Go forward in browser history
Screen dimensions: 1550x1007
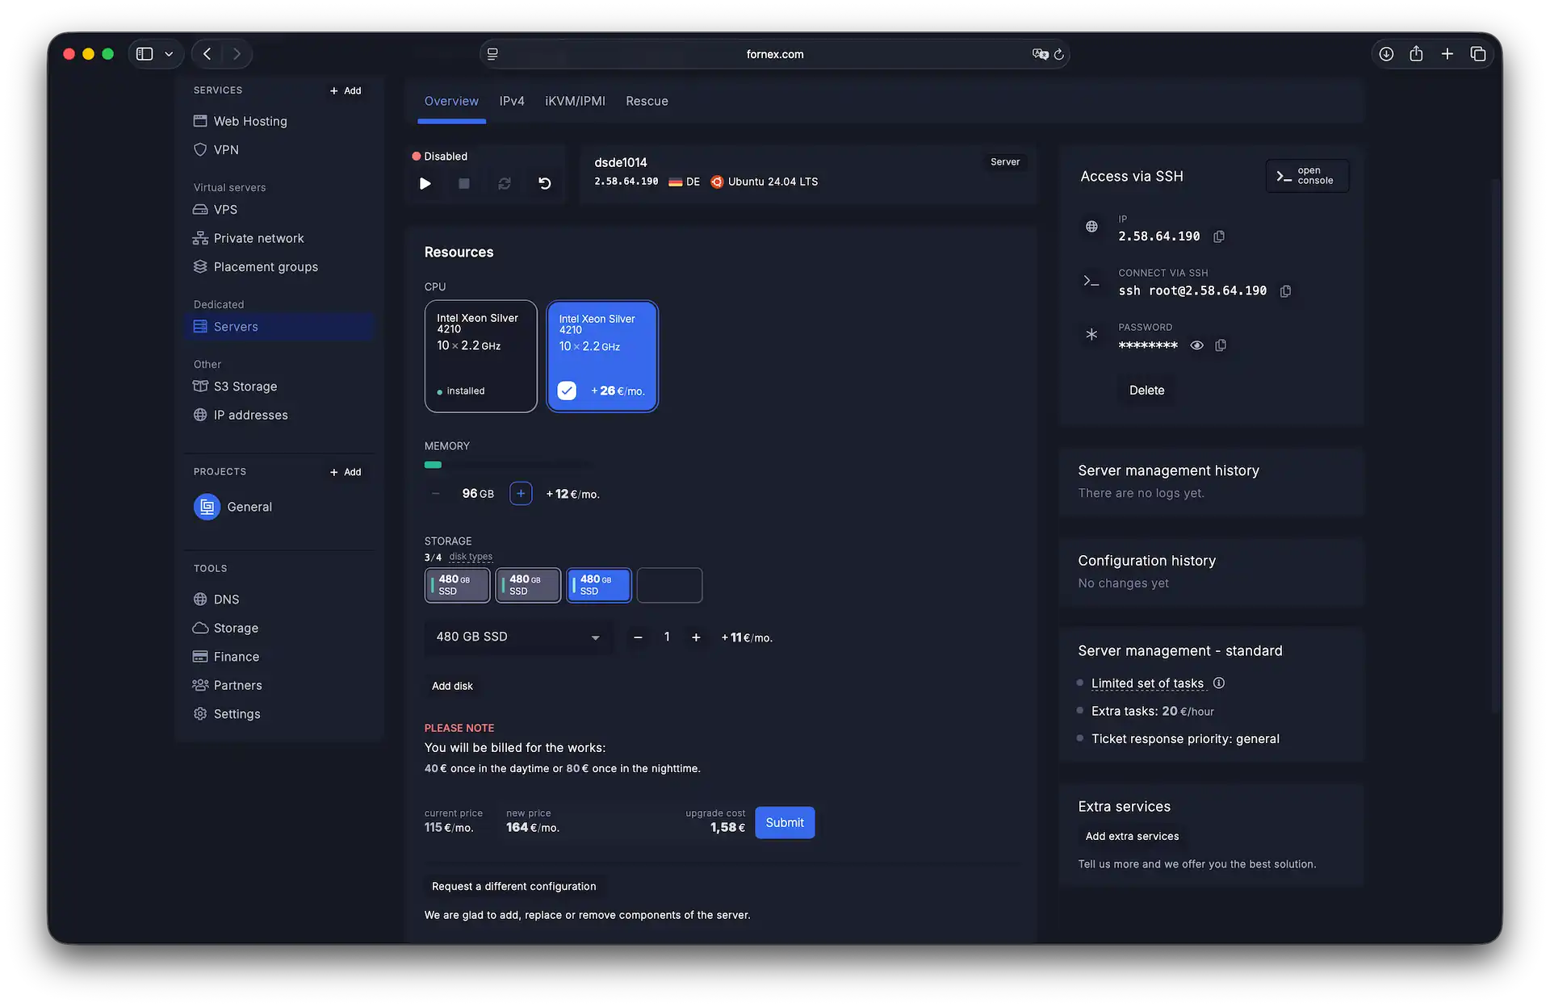[x=237, y=54]
